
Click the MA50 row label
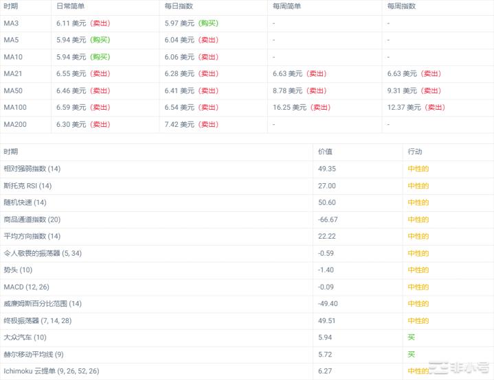click(x=13, y=91)
